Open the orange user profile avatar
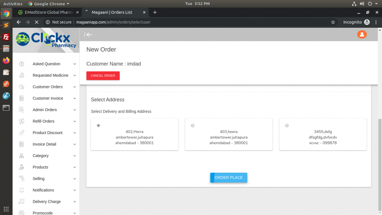 click(362, 34)
